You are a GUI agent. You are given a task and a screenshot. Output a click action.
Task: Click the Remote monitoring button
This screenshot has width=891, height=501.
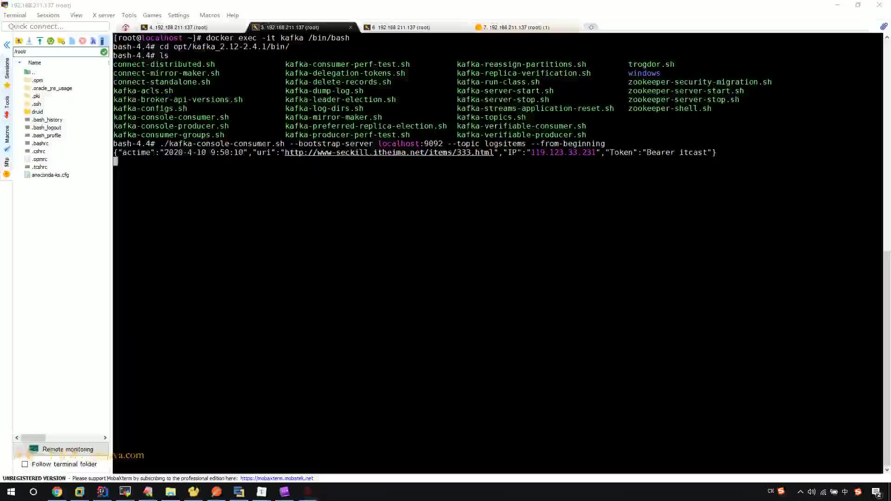pos(61,449)
